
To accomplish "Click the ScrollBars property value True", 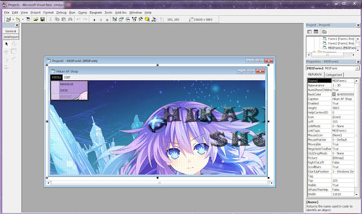I will [x=335, y=167].
